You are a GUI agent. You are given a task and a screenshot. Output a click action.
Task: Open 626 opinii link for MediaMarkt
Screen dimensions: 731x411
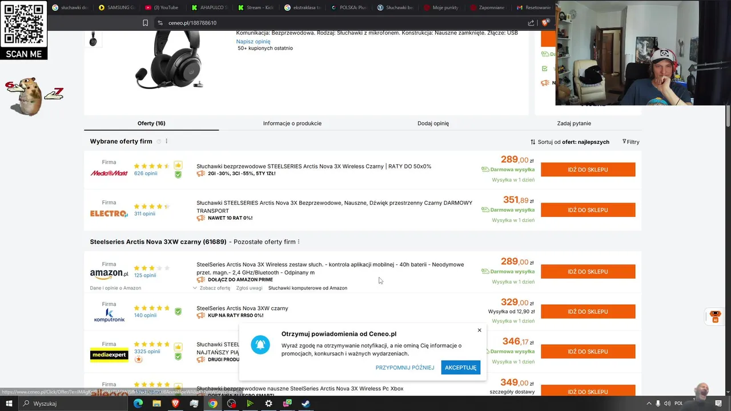click(x=146, y=174)
